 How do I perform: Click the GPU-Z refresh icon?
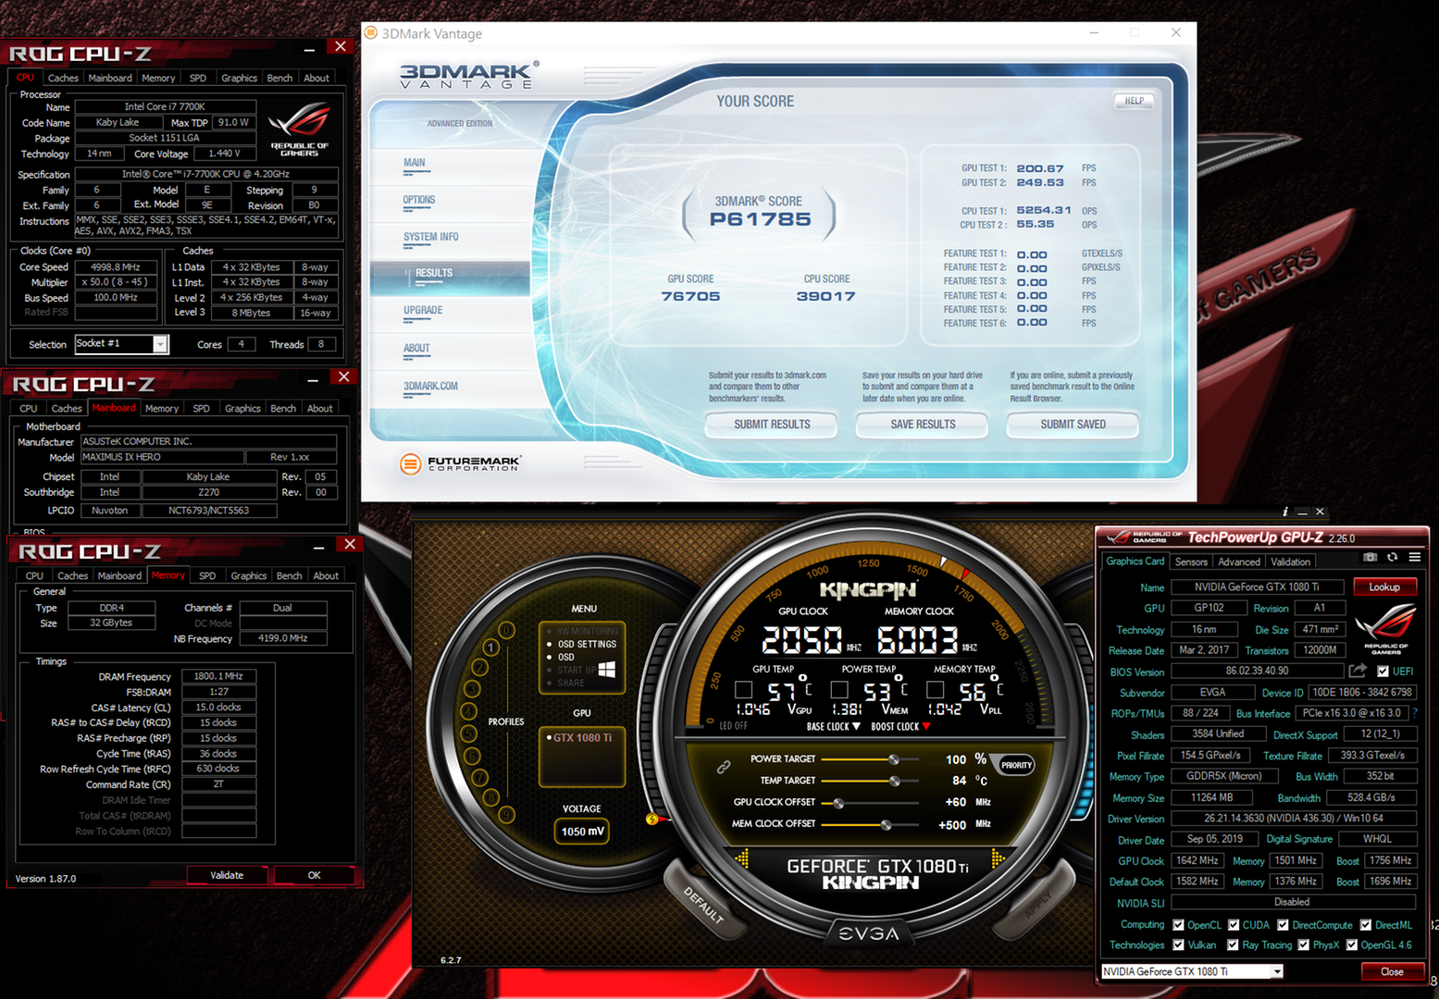(x=1392, y=557)
